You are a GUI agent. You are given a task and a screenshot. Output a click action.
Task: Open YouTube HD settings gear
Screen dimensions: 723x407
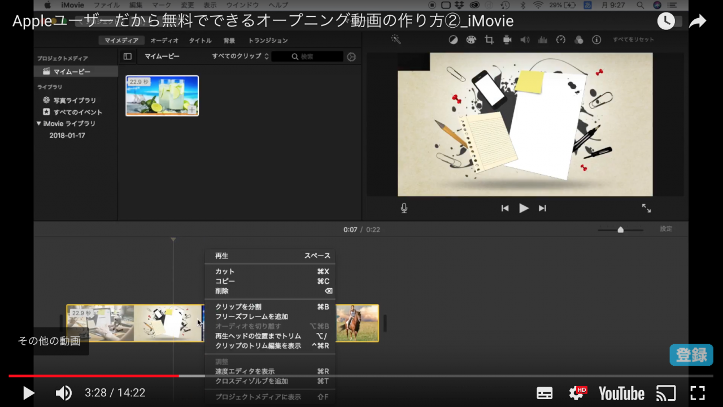coord(577,393)
